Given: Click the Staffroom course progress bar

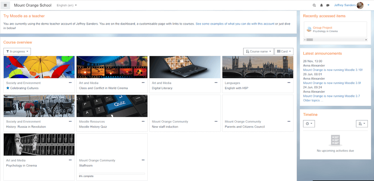Looking at the screenshot, I should (x=112, y=174).
